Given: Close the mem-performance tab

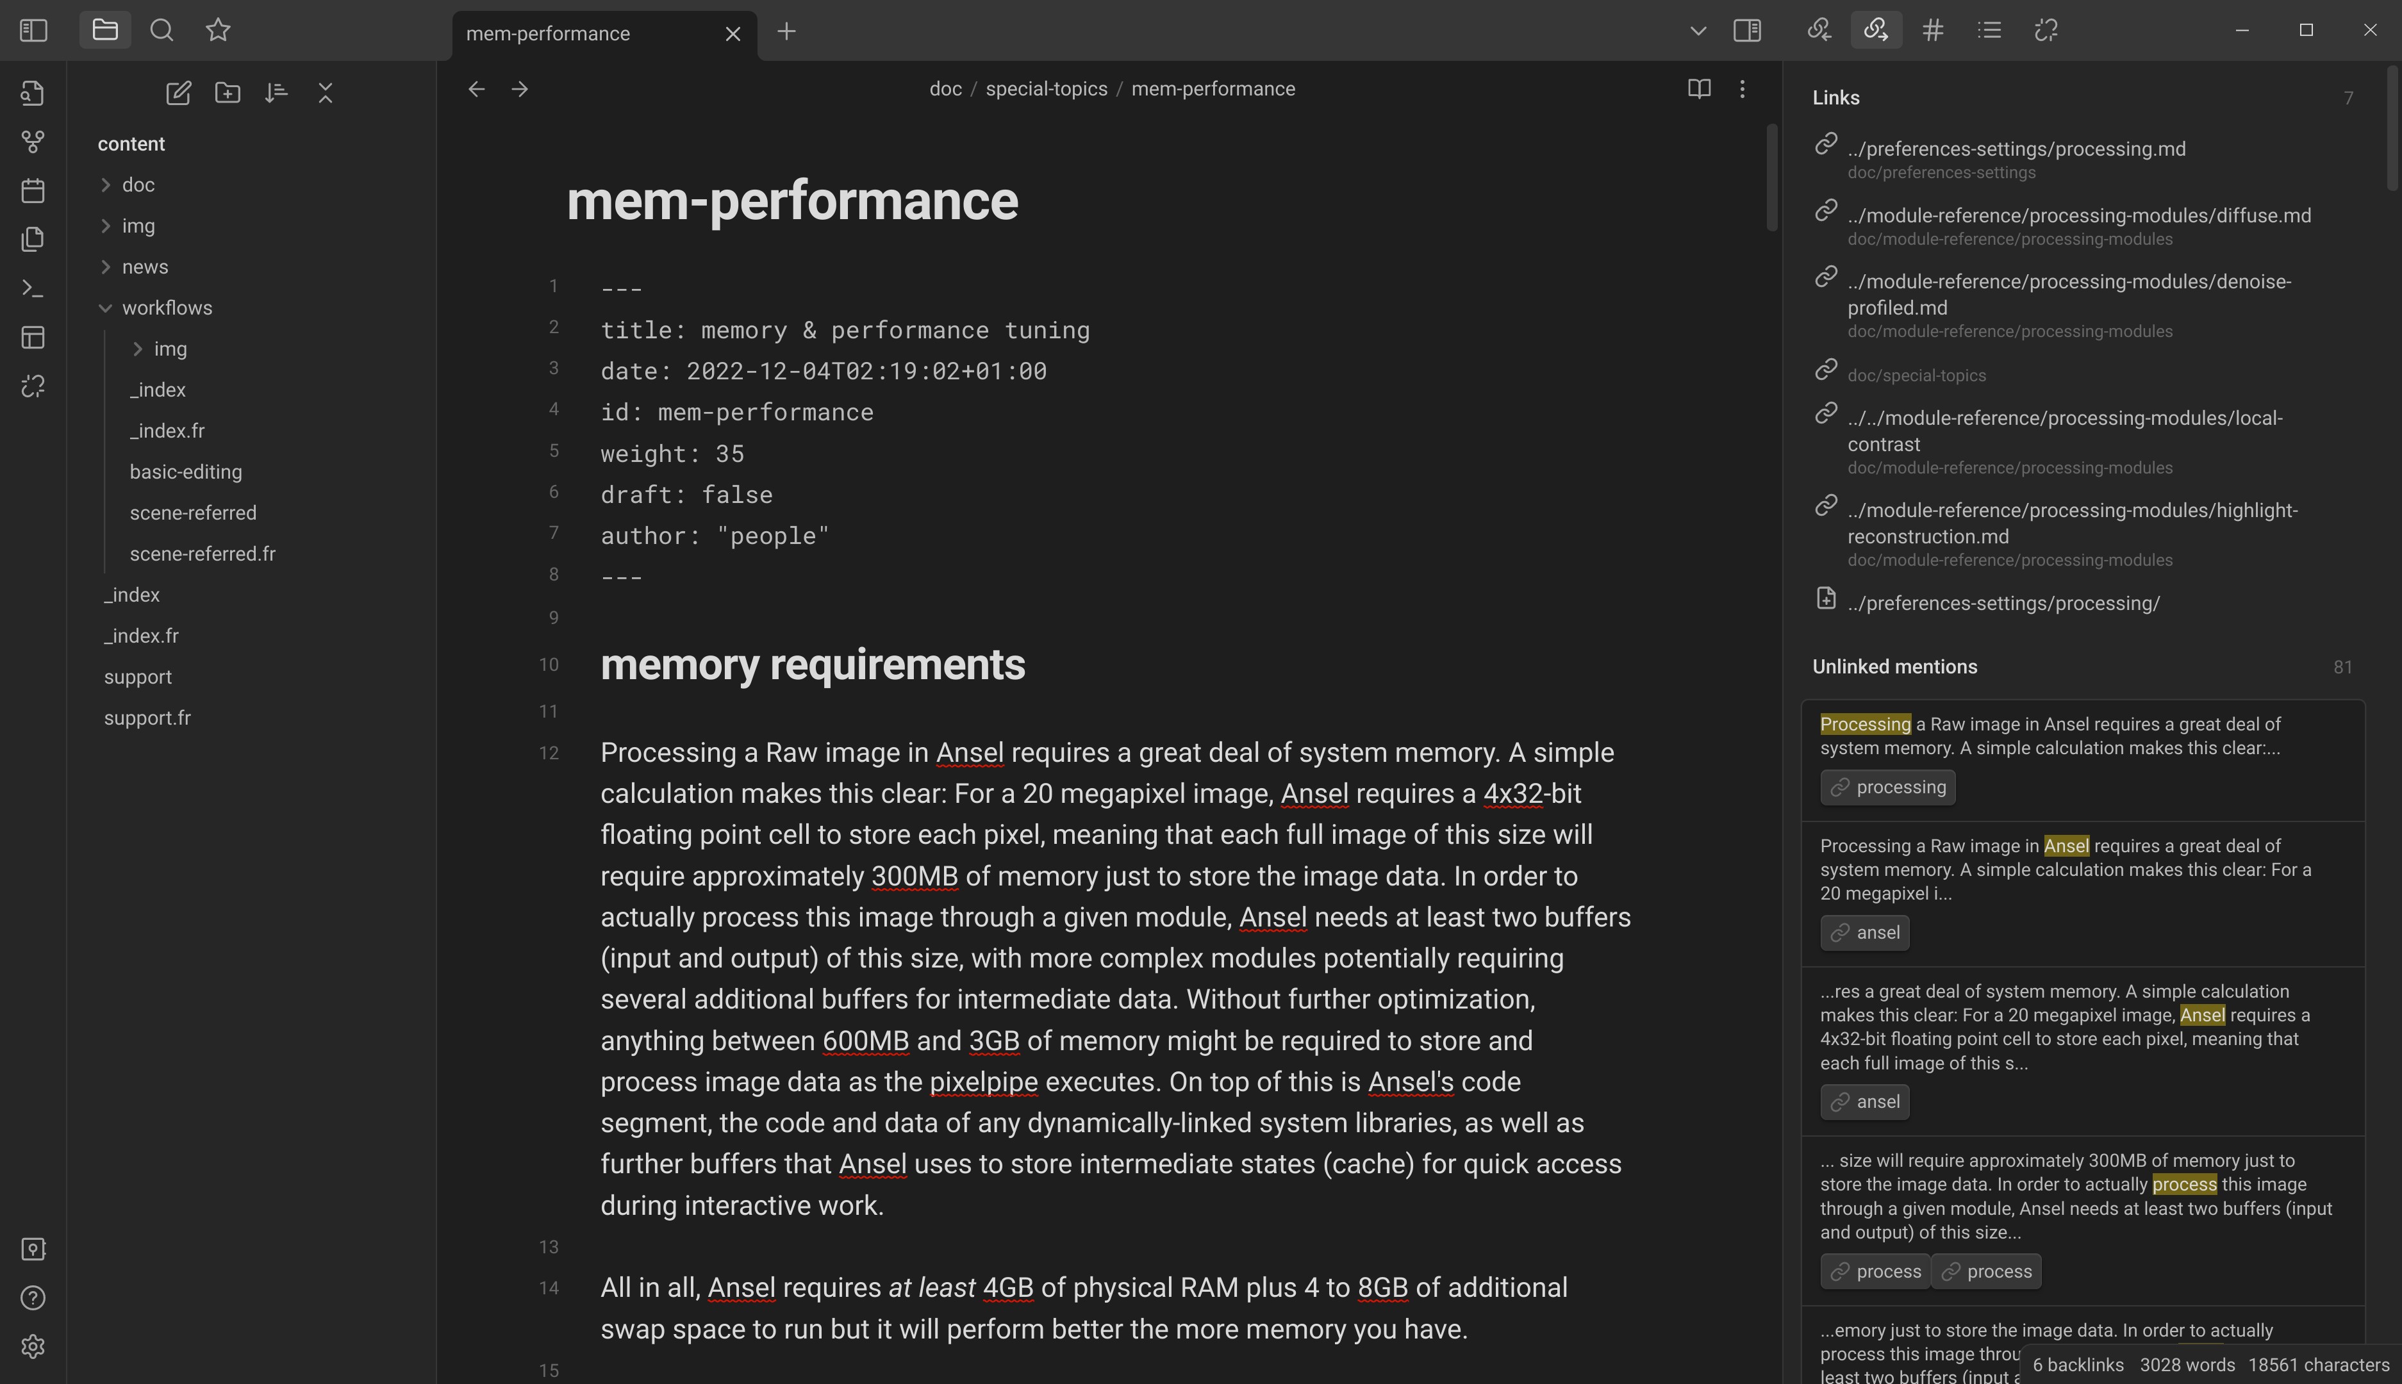Looking at the screenshot, I should pos(733,34).
